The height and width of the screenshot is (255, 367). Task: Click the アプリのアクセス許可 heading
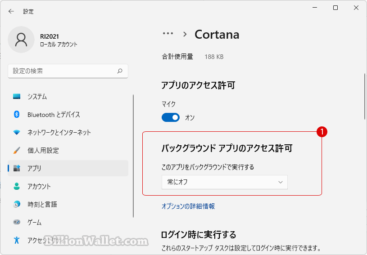pos(198,85)
